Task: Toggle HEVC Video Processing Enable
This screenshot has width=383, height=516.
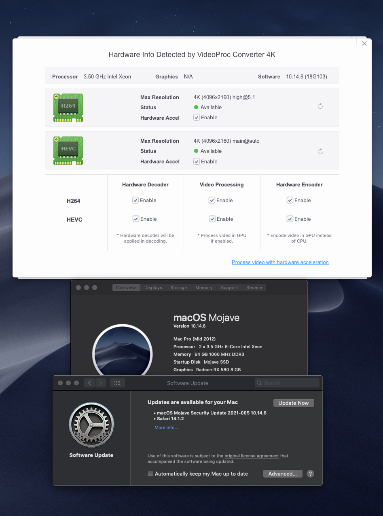Action: tap(212, 219)
